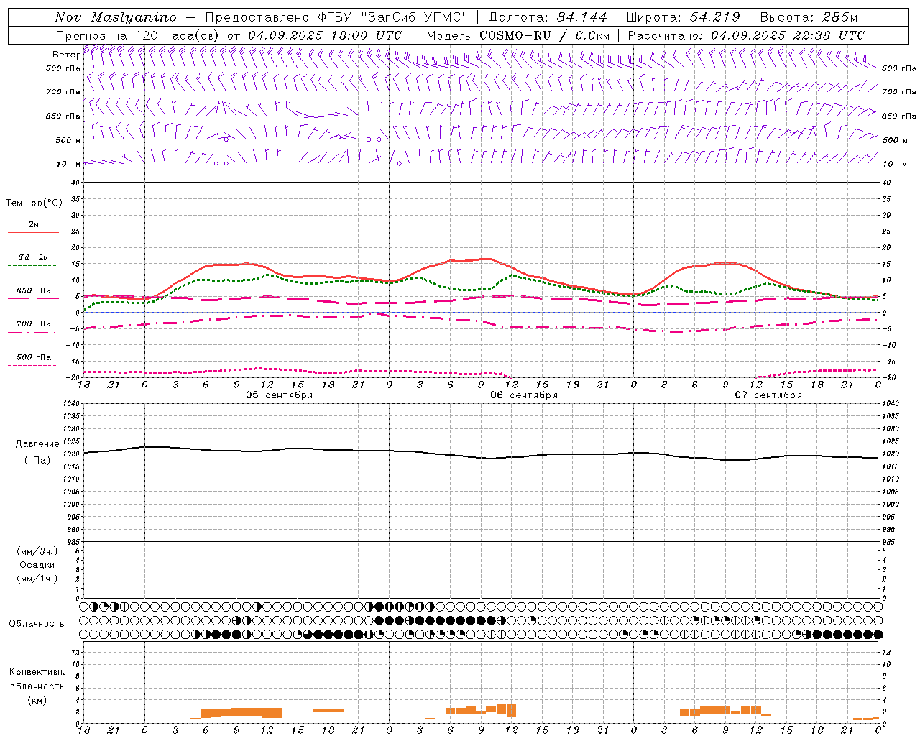
Task: Click the '500 гПа' legend entry under Тем-ра
Action: (x=34, y=357)
